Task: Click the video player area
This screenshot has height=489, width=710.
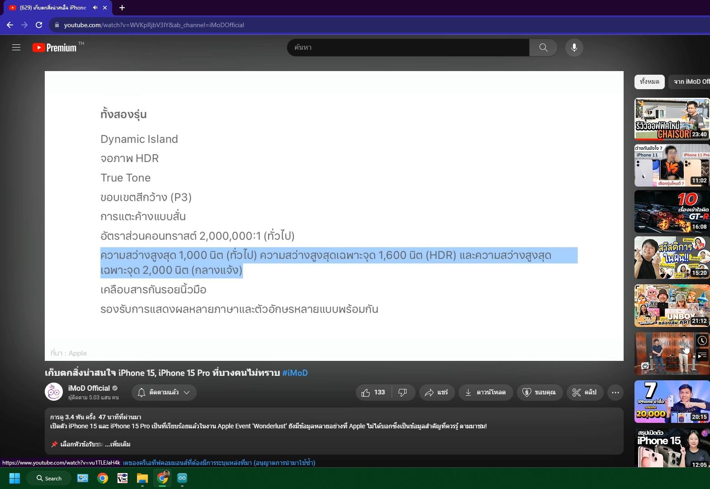Action: click(x=334, y=216)
